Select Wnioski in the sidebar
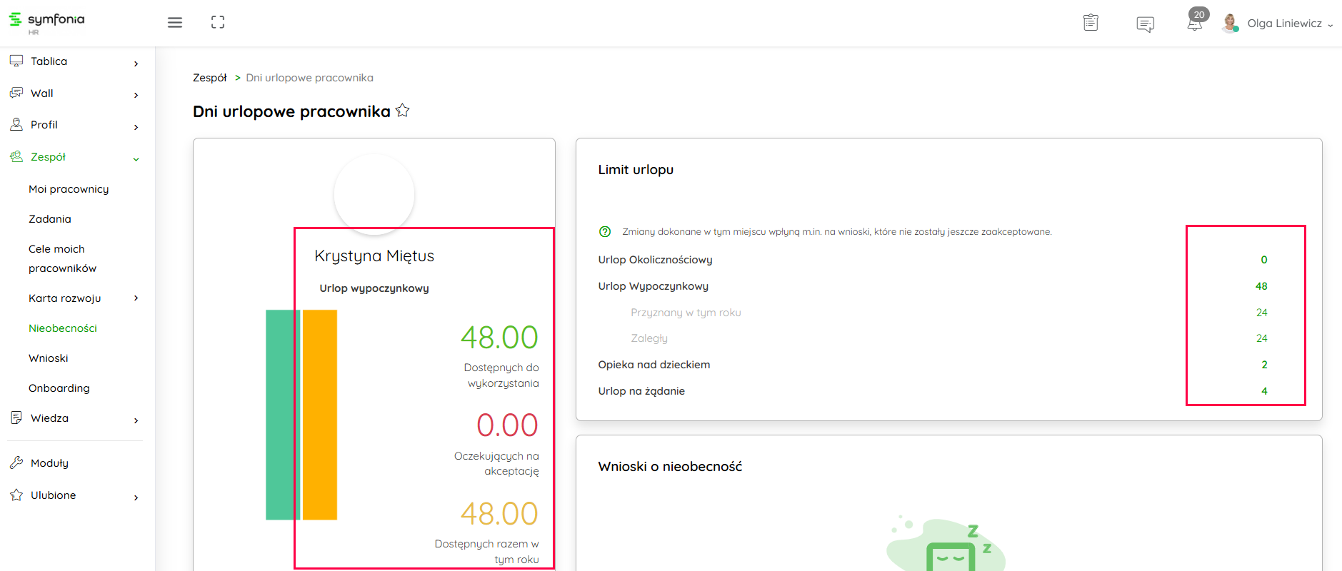The width and height of the screenshot is (1342, 571). coord(49,358)
